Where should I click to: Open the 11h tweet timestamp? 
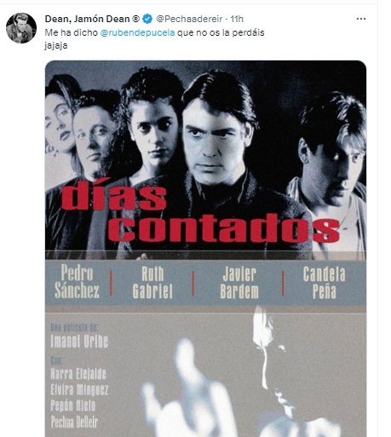pos(237,19)
